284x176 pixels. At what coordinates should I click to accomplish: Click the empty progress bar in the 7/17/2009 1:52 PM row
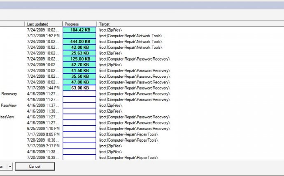pyautogui.click(x=79, y=36)
